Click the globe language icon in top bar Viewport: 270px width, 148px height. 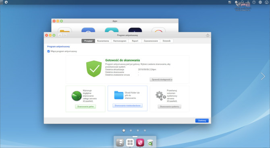[260, 2]
